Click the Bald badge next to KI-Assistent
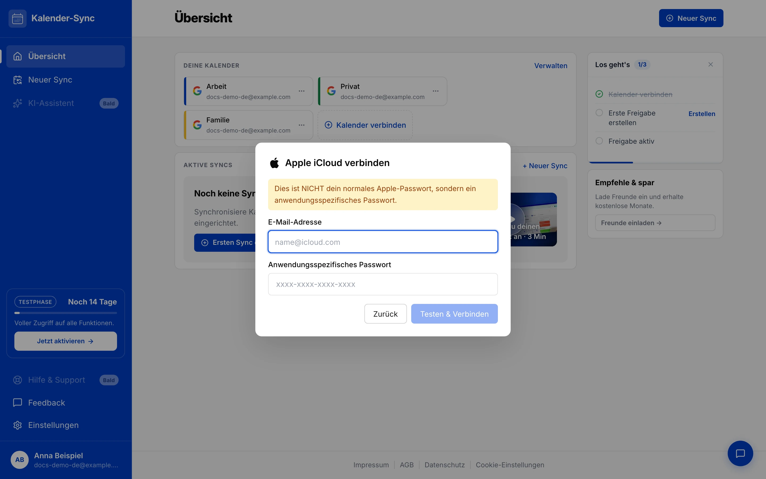Viewport: 766px width, 479px height. [x=109, y=103]
